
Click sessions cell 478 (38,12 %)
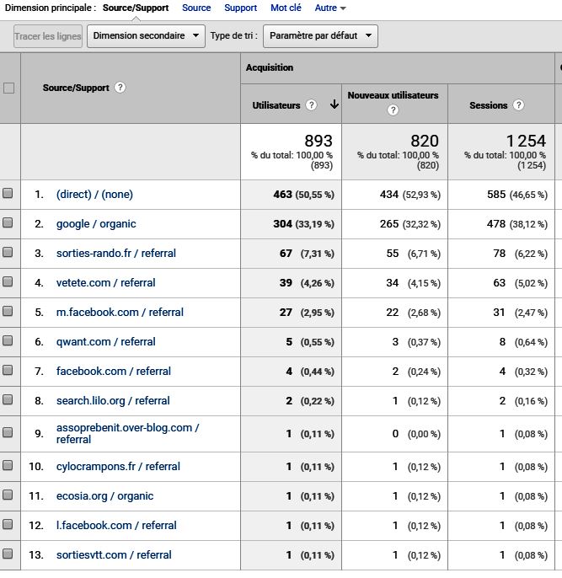point(517,224)
